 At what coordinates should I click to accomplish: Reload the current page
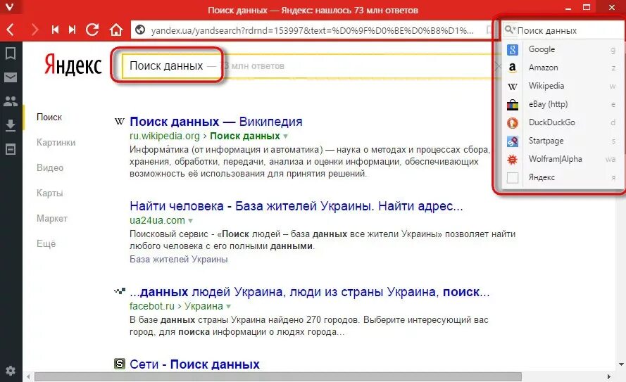pos(92,30)
